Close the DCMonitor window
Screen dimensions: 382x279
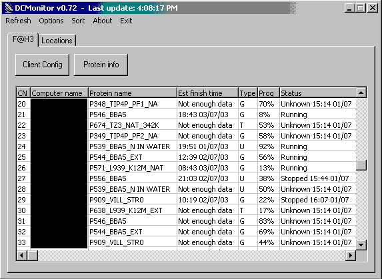click(373, 8)
